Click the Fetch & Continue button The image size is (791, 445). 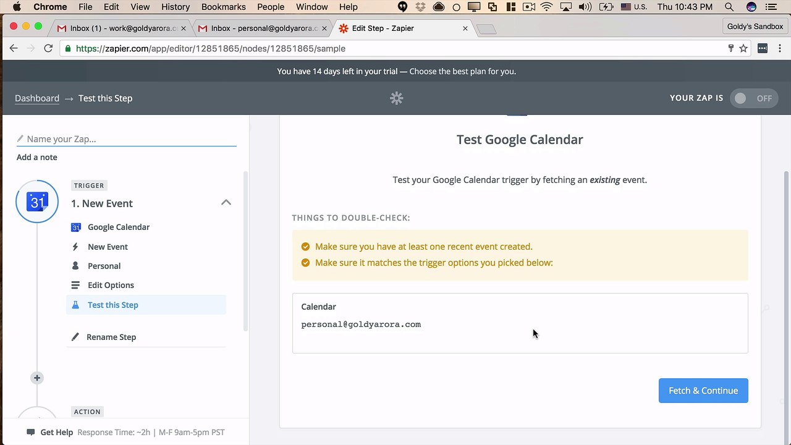pyautogui.click(x=703, y=391)
